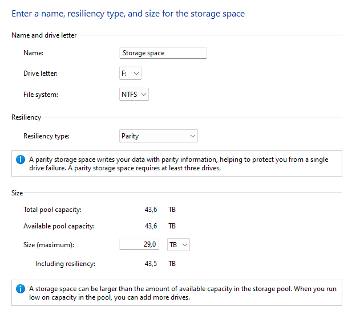
Task: Click the Resiliency type label
Action: click(47, 136)
